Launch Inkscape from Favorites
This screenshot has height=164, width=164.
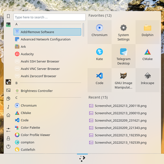coord(148,80)
